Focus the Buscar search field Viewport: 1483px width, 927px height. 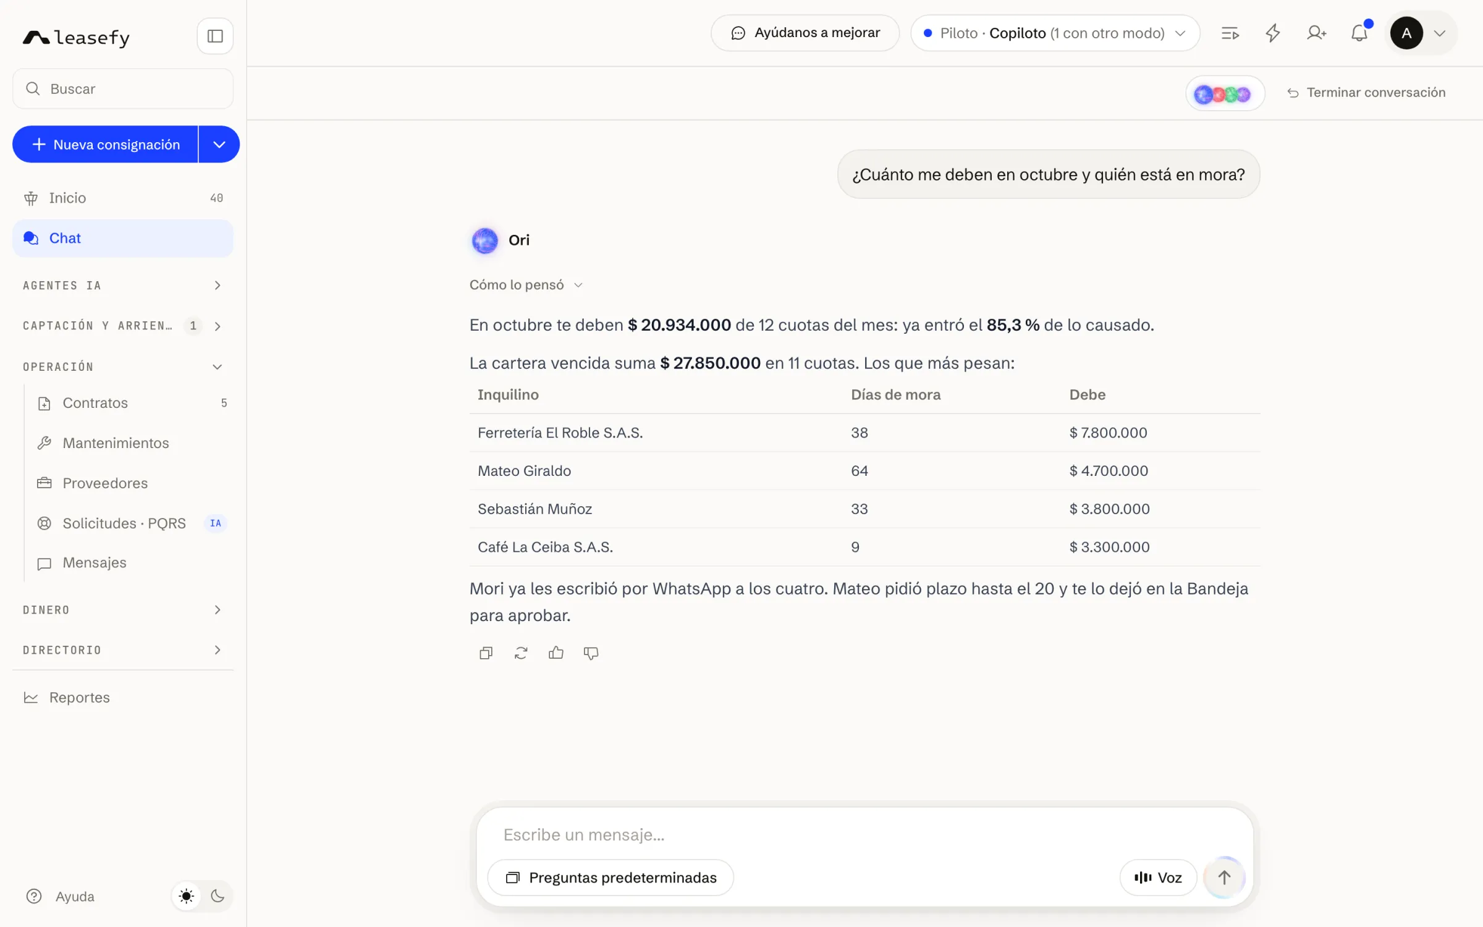coord(122,89)
